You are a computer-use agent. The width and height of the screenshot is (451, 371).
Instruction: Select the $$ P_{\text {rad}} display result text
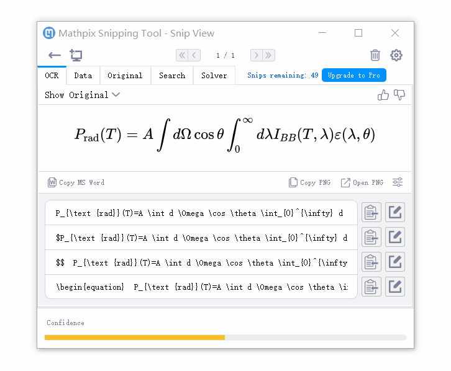[x=201, y=262]
